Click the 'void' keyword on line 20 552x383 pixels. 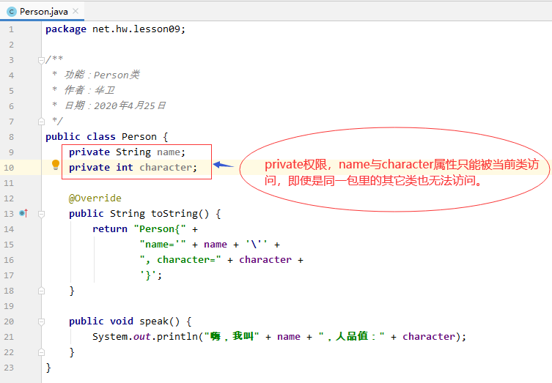[122, 321]
